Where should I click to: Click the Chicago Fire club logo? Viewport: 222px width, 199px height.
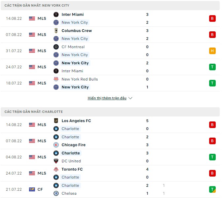tap(56, 145)
